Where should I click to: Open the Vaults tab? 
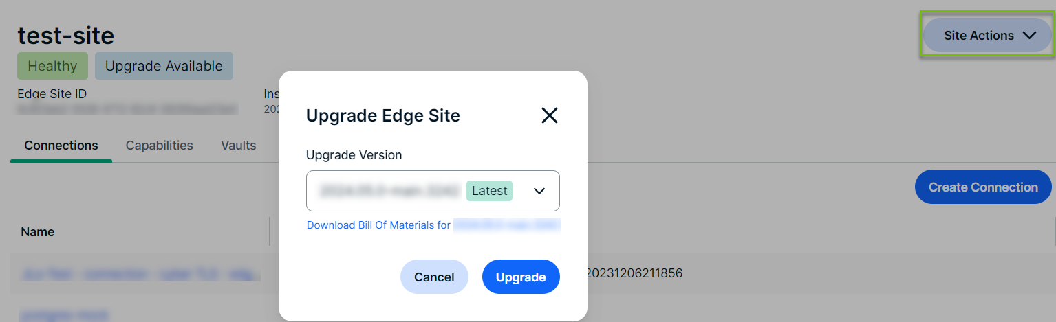coord(238,146)
